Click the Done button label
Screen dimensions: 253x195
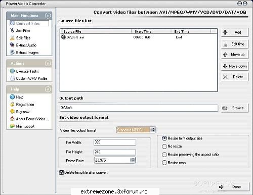(236, 186)
